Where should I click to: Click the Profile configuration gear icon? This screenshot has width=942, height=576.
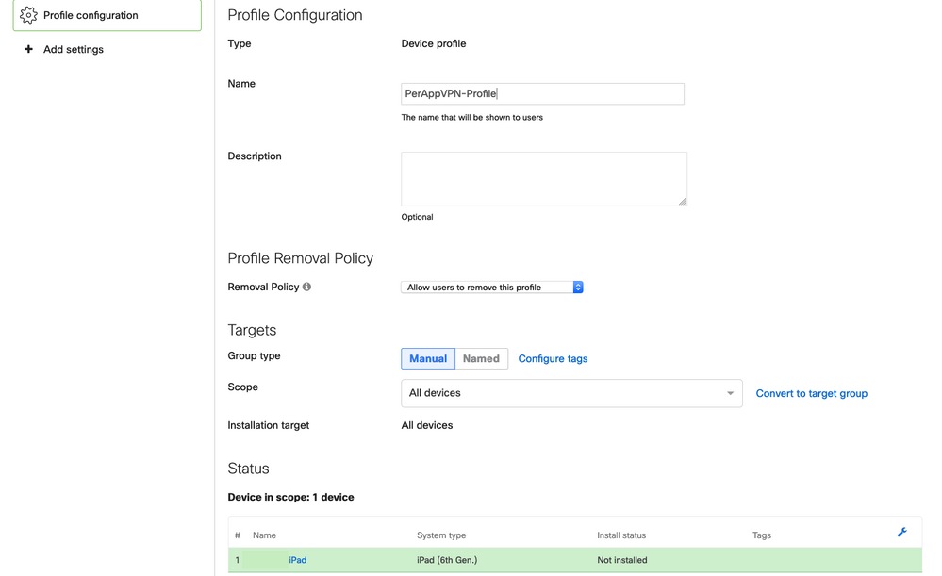coord(28,15)
